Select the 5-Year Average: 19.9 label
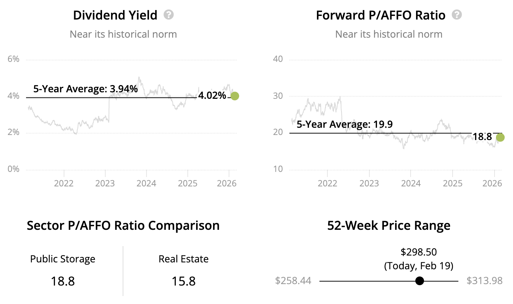The height and width of the screenshot is (304, 513). (345, 124)
